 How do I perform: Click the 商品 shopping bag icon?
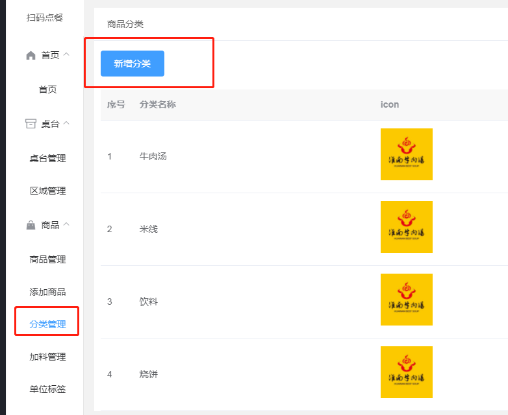pos(31,226)
